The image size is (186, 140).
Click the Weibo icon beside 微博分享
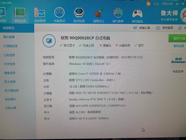click(135, 28)
